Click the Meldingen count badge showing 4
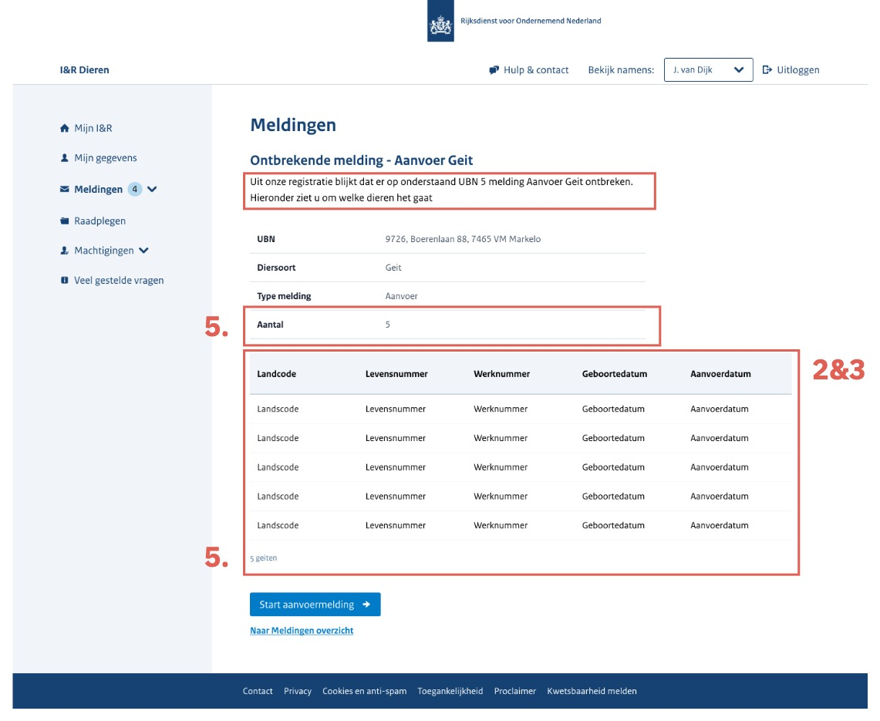Viewport: 880px width, 721px height. point(135,189)
